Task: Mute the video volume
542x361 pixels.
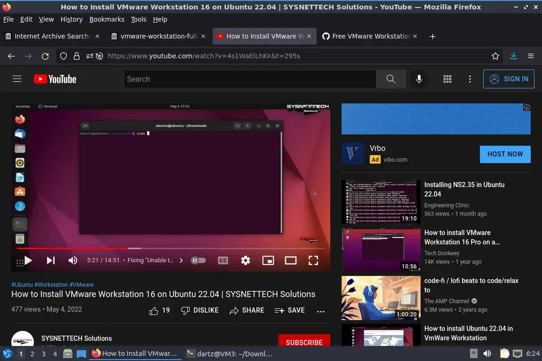Action: point(72,260)
